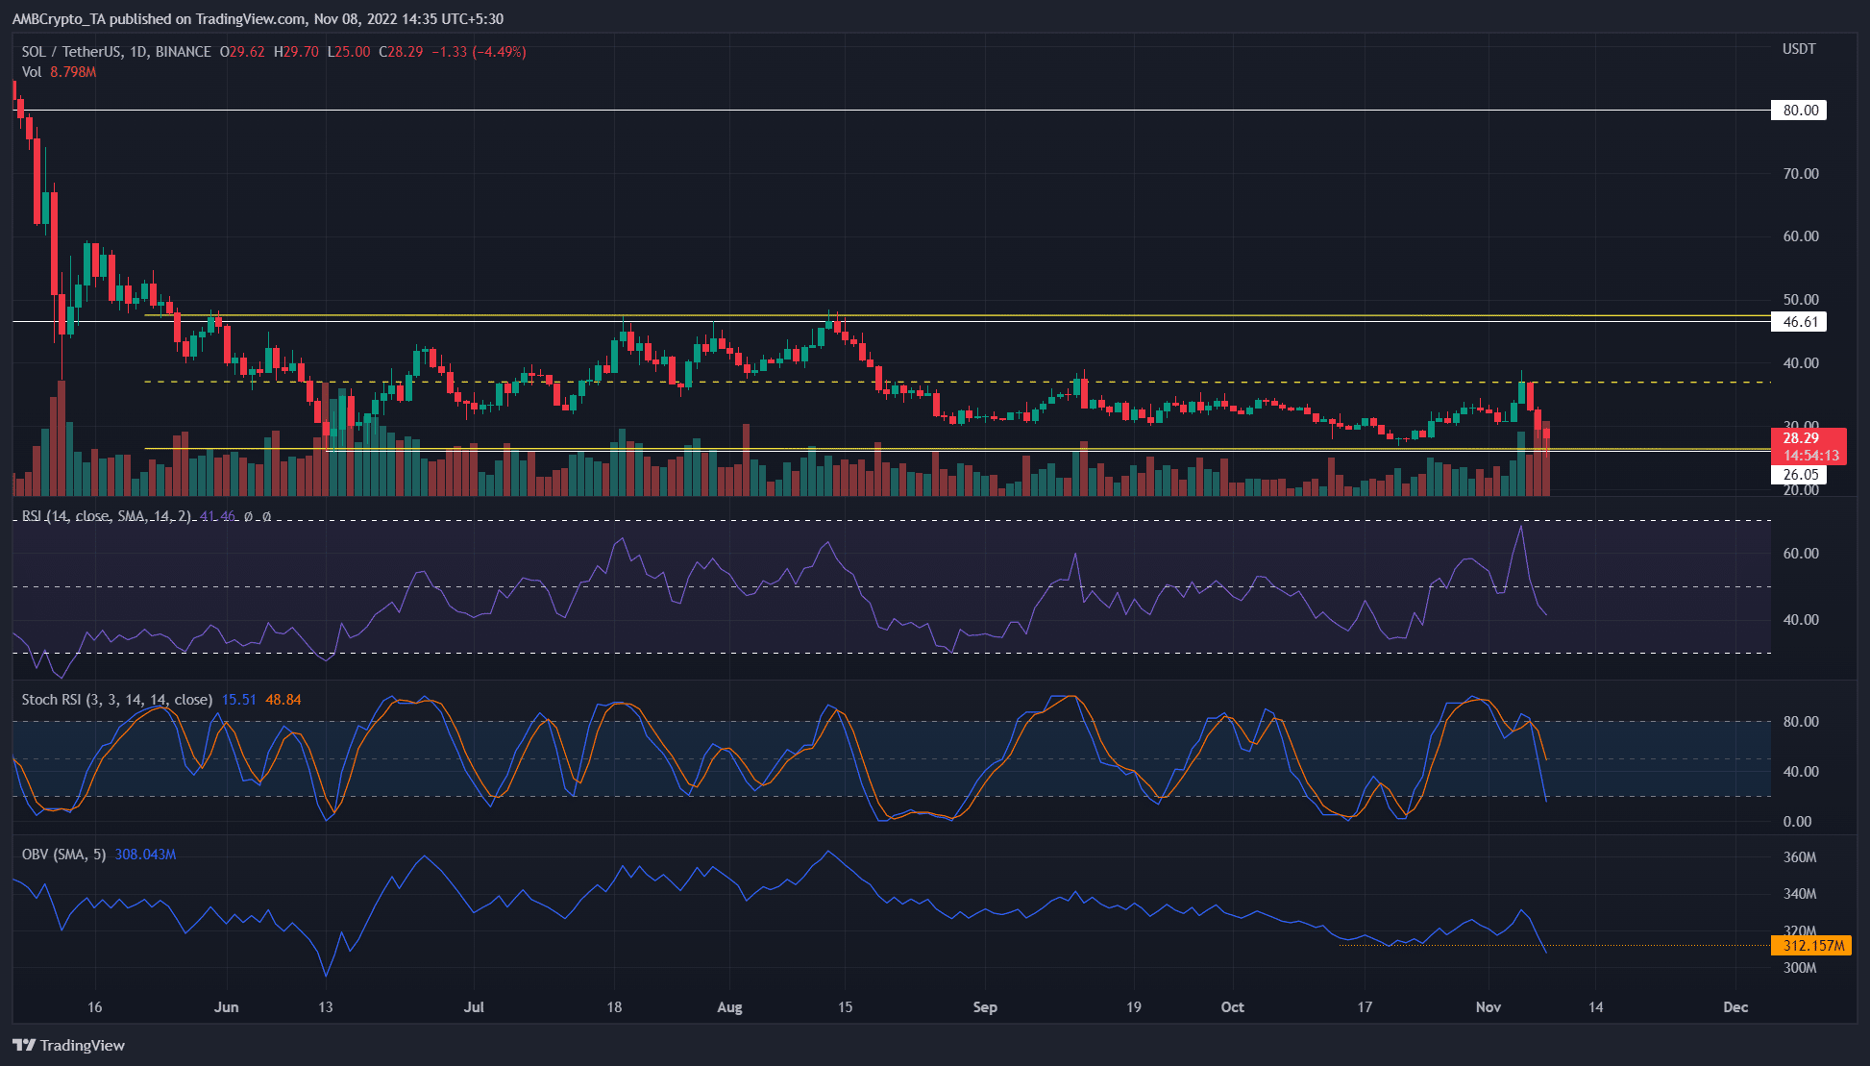Screen dimensions: 1870x1066
Task: Click the Stoch RSI value 15.51
Action: click(x=239, y=700)
